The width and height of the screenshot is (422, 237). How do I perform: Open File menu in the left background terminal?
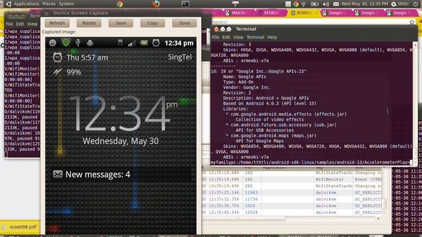point(9,24)
